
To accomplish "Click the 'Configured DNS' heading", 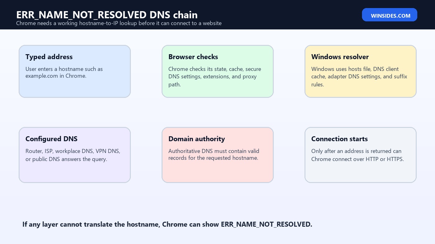I will click(x=52, y=139).
